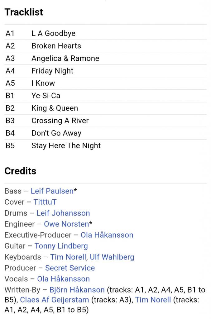Click Tim Norell in Keyboards credit
Image resolution: width=211 pixels, height=319 pixels.
[68, 257]
